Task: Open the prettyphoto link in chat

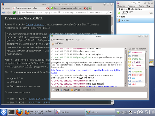Action: [x=87, y=71]
